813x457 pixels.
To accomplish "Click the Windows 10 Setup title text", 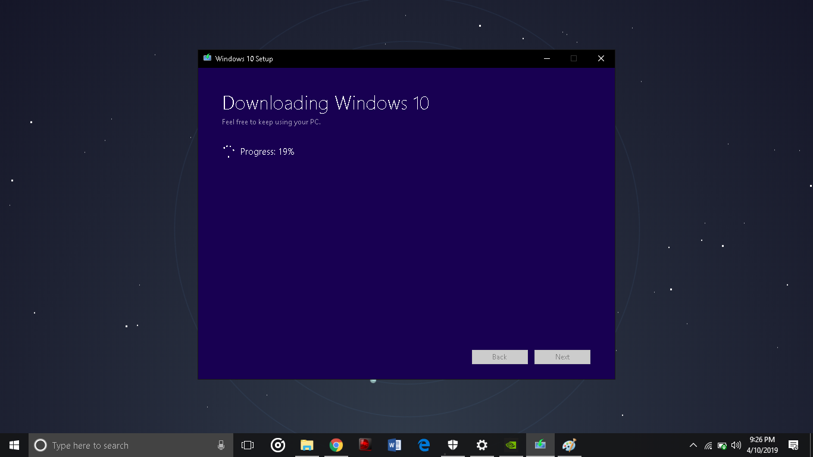I will tap(244, 59).
